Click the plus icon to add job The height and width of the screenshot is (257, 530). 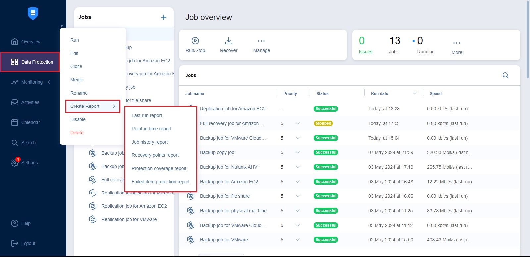click(x=164, y=17)
